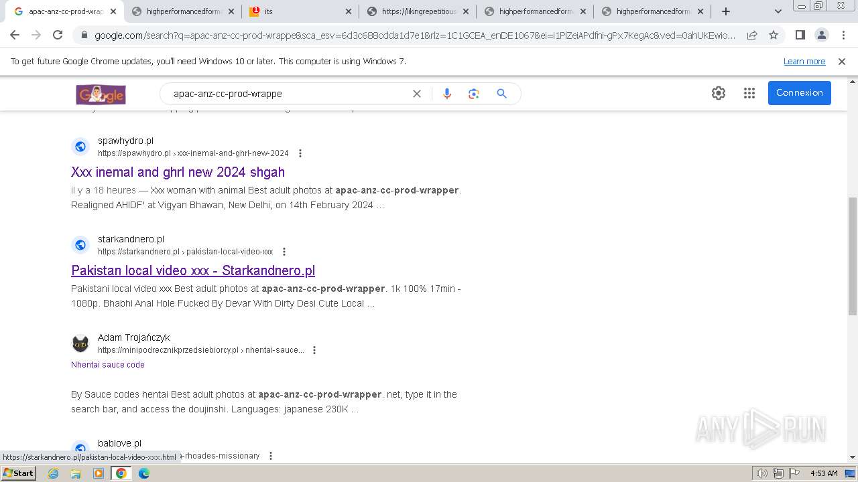This screenshot has height=482, width=858.
Task: Open the Google apps grid
Action: [x=749, y=93]
